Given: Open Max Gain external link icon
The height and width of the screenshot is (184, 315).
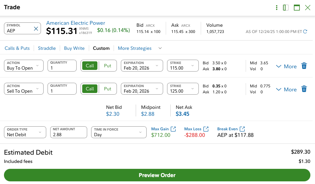Looking at the screenshot, I should pyautogui.click(x=173, y=129).
